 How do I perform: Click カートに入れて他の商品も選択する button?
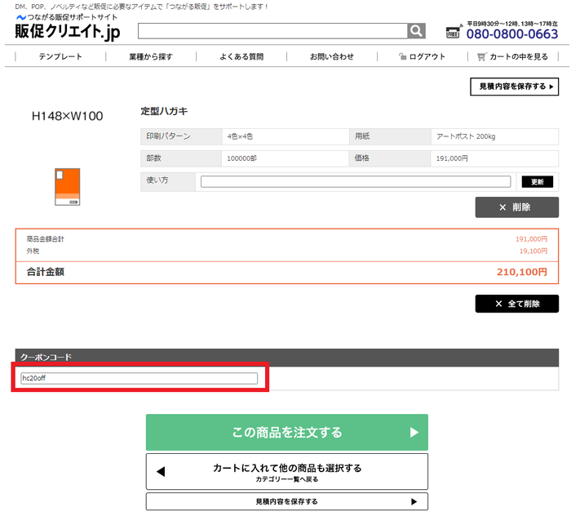[x=287, y=472]
